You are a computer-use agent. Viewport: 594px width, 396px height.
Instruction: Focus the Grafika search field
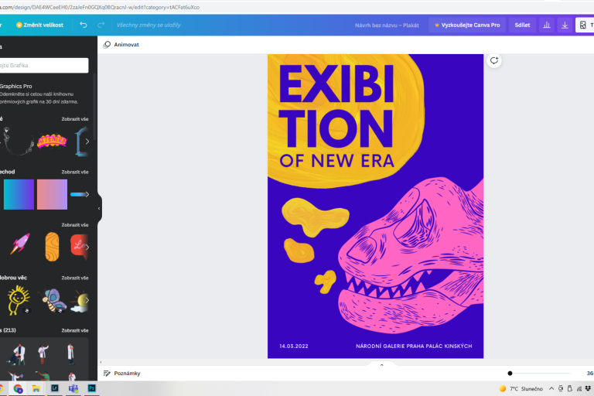43,65
